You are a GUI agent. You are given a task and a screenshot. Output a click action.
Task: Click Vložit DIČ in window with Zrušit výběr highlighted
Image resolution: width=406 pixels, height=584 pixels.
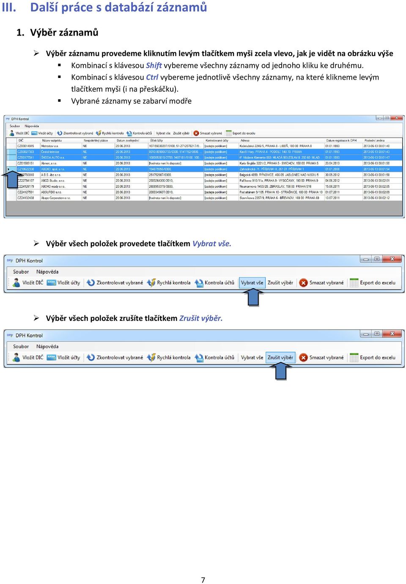pos(28,357)
